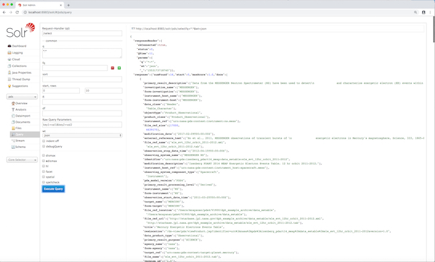Click the rows field showing 10
Image resolution: width=435 pixels, height=262 pixels.
(x=103, y=90)
